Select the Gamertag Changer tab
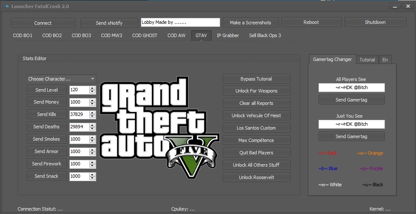 click(x=333, y=59)
